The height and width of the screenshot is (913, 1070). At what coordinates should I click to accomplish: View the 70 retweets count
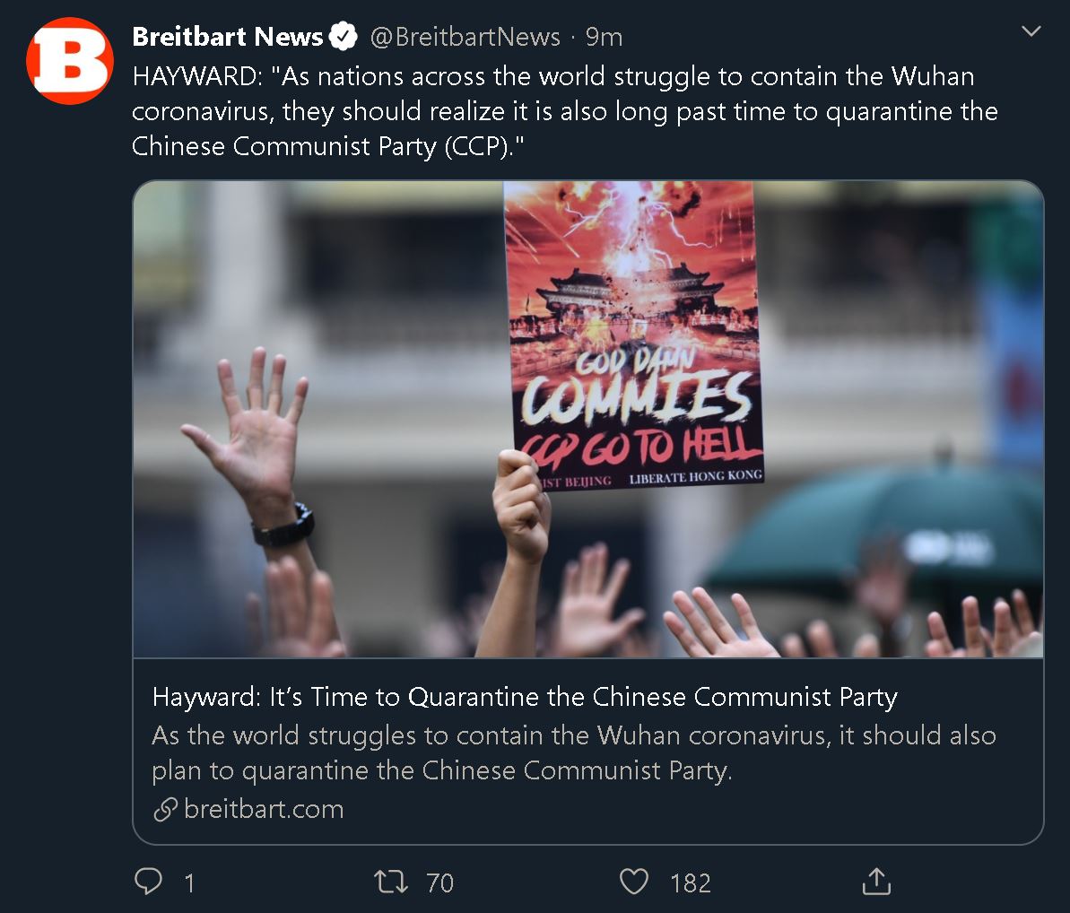point(440,883)
